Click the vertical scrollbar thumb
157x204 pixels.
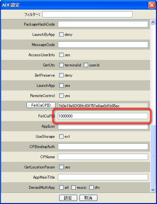pos(153,156)
